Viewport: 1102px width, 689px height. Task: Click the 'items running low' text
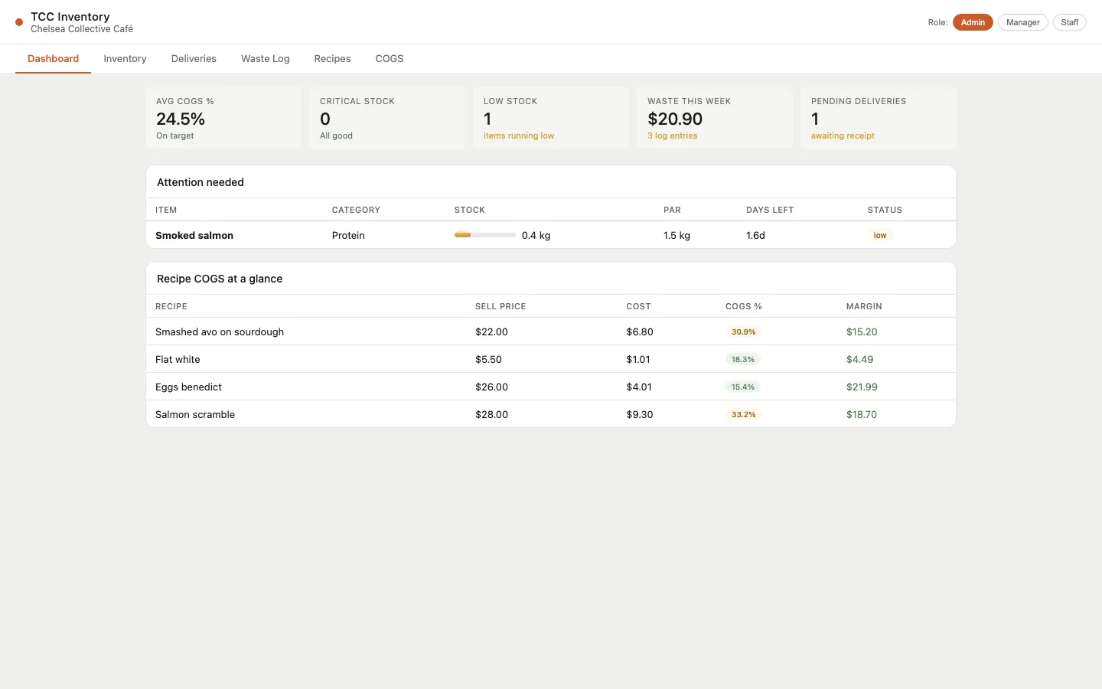519,136
